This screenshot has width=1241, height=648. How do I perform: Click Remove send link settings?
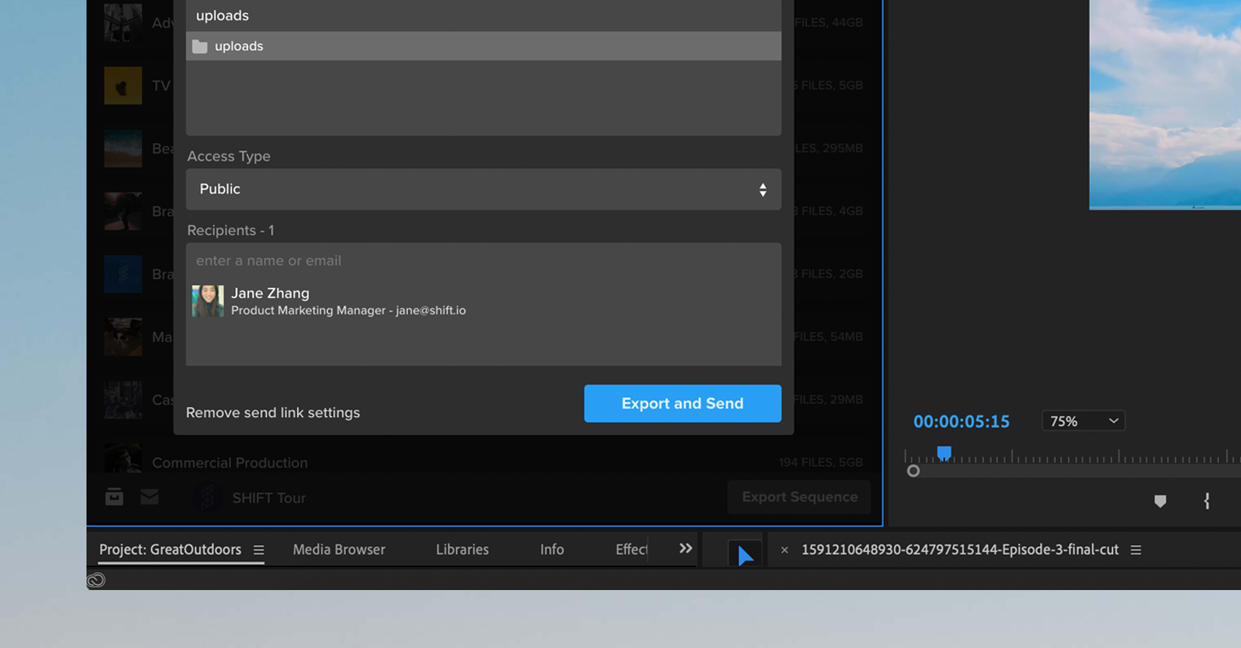[273, 412]
